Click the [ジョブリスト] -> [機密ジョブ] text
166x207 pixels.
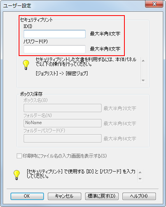click(62, 74)
